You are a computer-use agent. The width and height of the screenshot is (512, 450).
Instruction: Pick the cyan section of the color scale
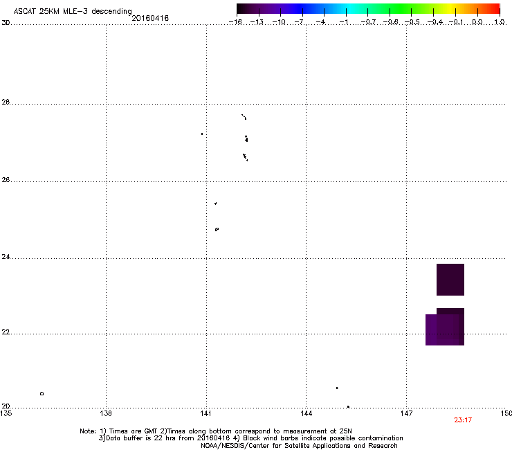coord(351,9)
